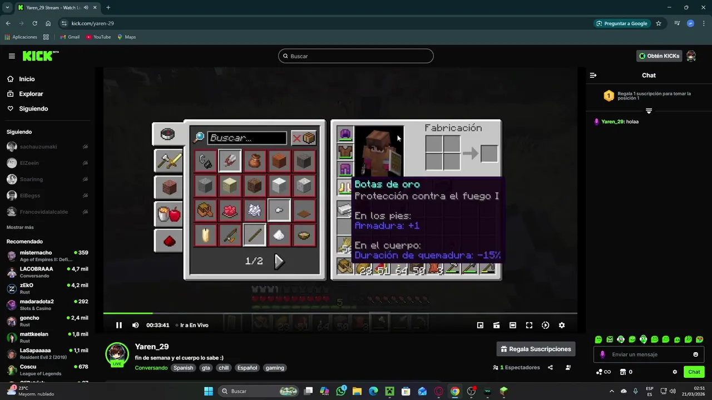The image size is (712, 400).
Task: Reload the browser page
Action: coord(34,23)
